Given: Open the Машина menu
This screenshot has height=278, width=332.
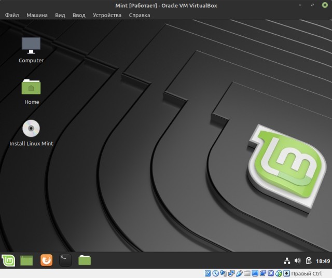Looking at the screenshot, I should pos(37,15).
